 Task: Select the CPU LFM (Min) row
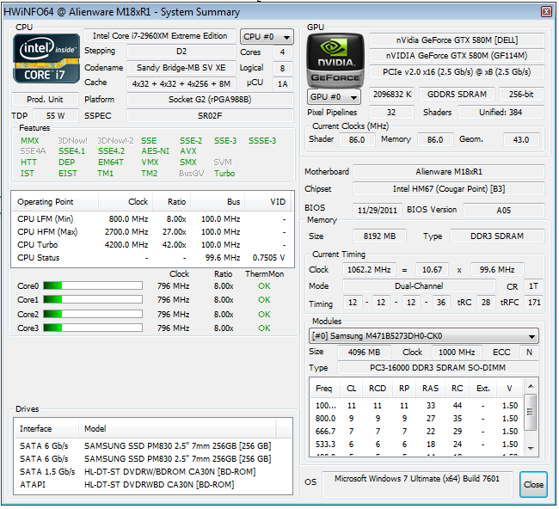pyautogui.click(x=152, y=219)
